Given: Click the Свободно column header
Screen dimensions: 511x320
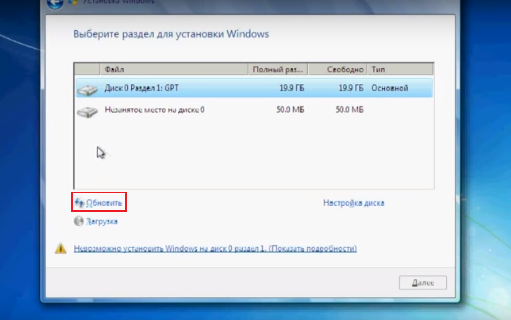Looking at the screenshot, I should coord(337,69).
